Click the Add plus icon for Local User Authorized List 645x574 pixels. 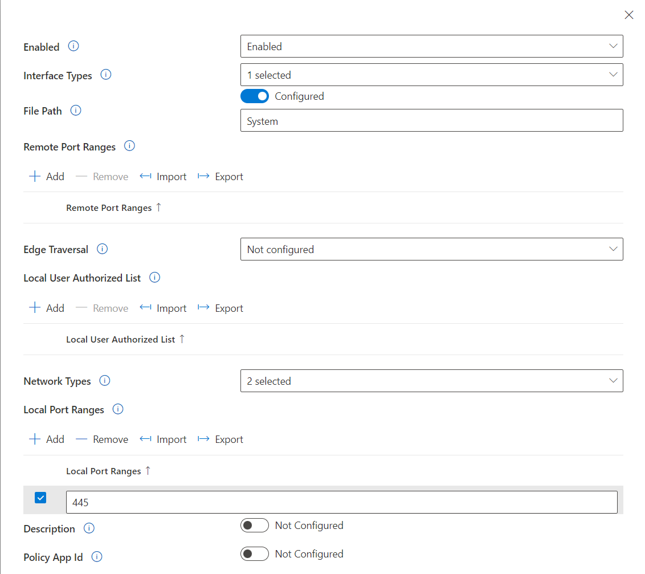point(34,308)
